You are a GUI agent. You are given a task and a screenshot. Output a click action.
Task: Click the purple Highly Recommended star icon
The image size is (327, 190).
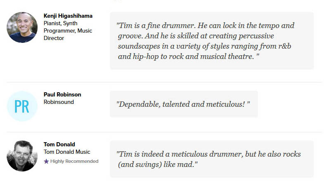46,161
